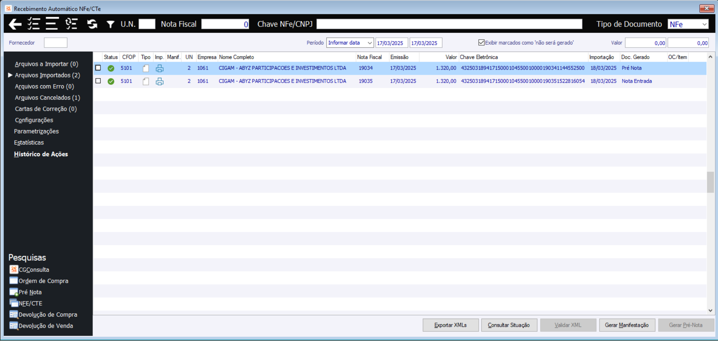Expand the Arquivos Importados arrow

(x=10, y=75)
